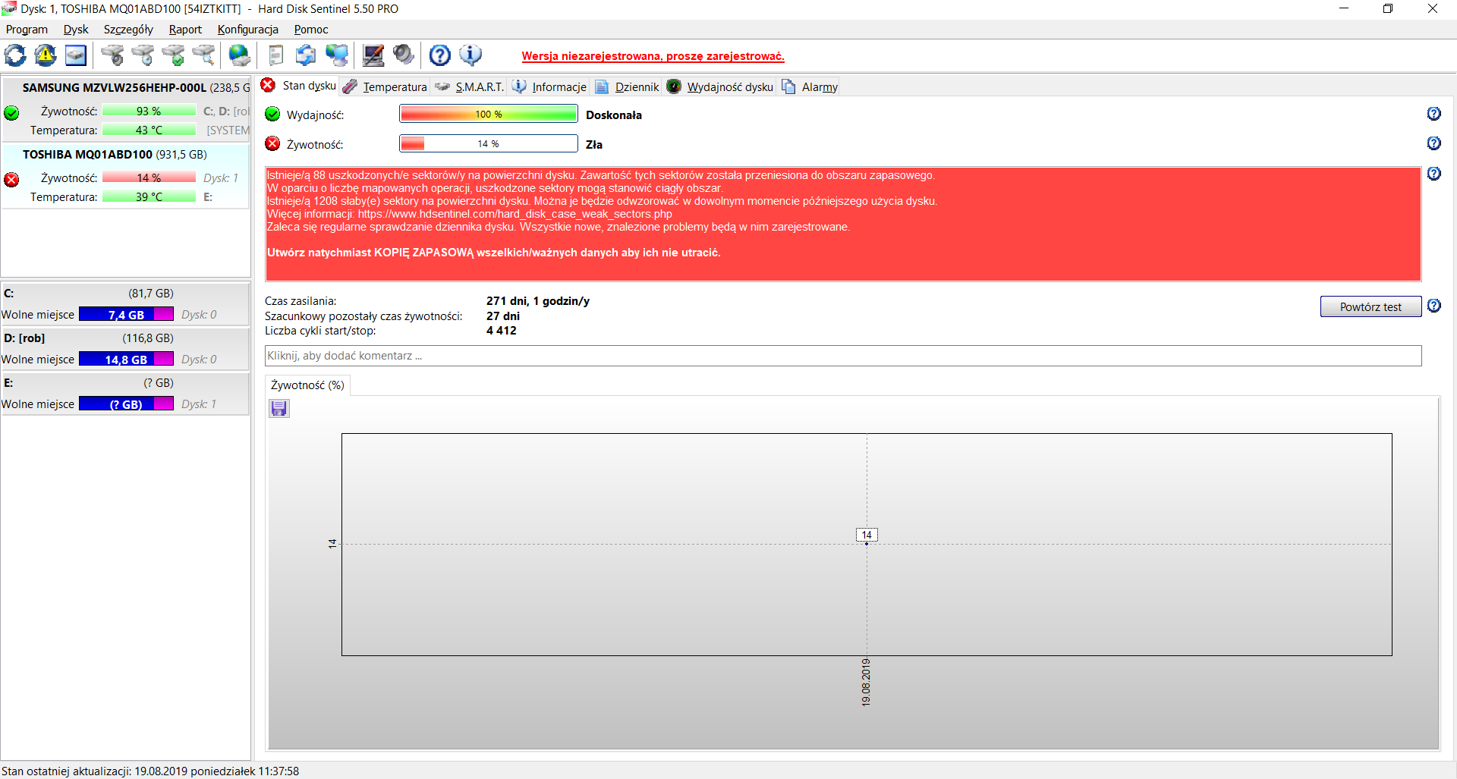This screenshot has height=779, width=1457.
Task: Switch to the S.M.A.R.T. tab
Action: (469, 86)
